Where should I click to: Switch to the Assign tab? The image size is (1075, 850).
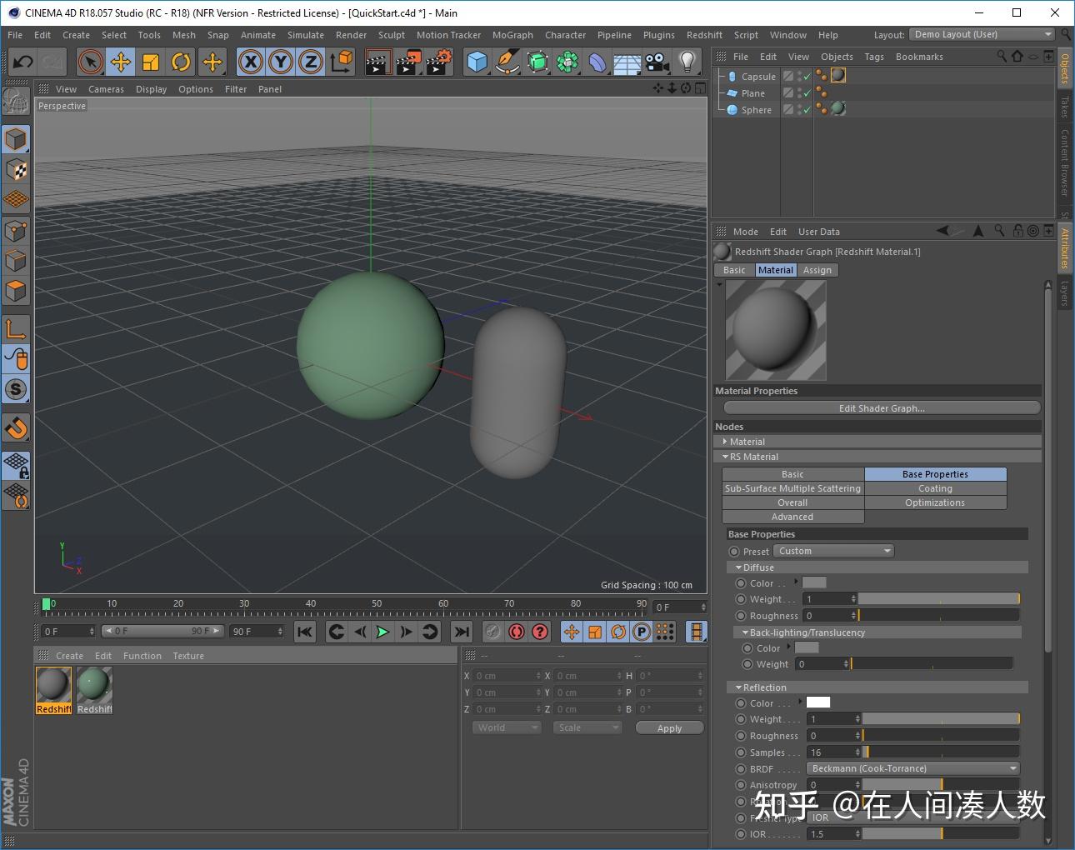pyautogui.click(x=817, y=269)
